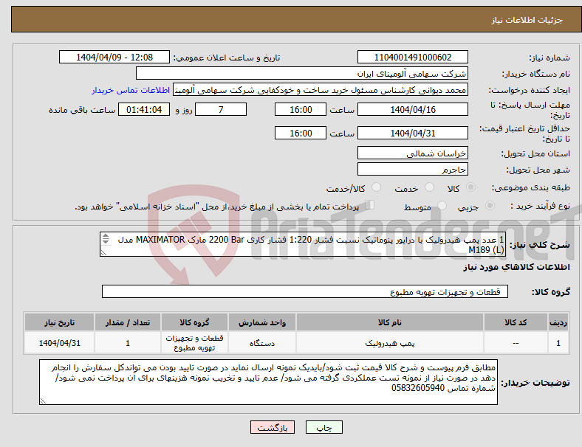The image size is (582, 447).
Task: Click the general description text MAXIMATOR box
Action: tap(303, 244)
